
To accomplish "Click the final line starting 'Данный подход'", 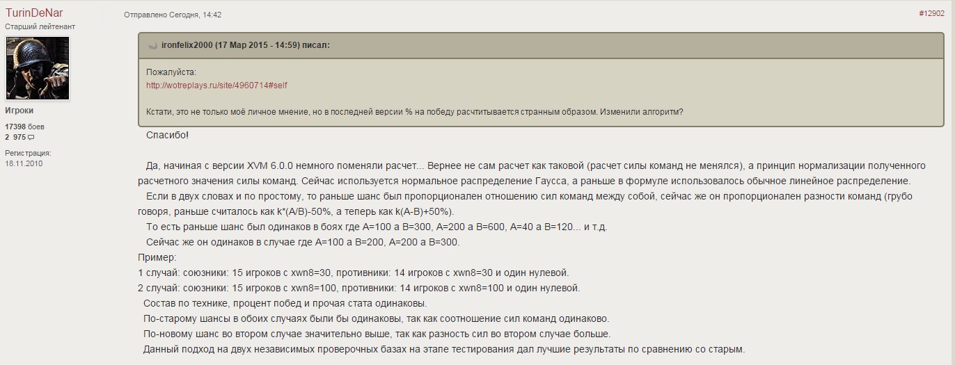I will click(444, 349).
